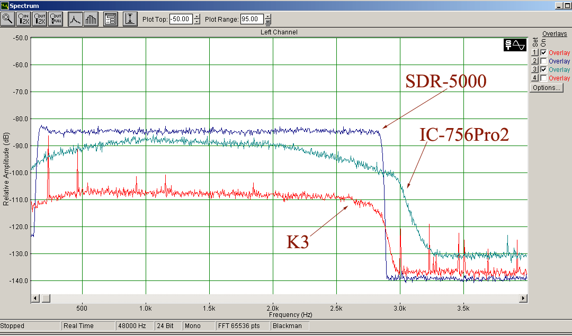The height and width of the screenshot is (336, 572).
Task: Open the spectrum settings dialog icon
Action: point(111,19)
